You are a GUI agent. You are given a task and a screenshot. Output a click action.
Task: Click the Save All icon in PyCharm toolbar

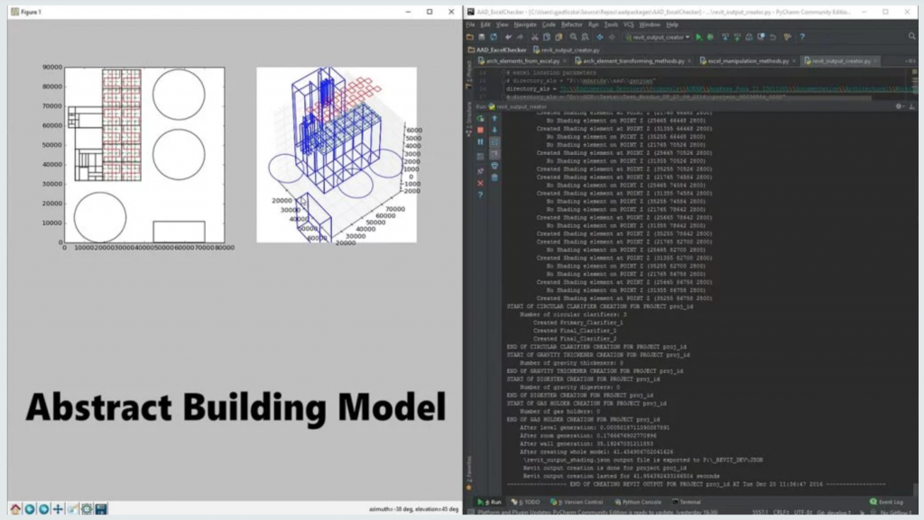(482, 37)
